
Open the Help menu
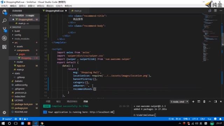tap(68, 6)
